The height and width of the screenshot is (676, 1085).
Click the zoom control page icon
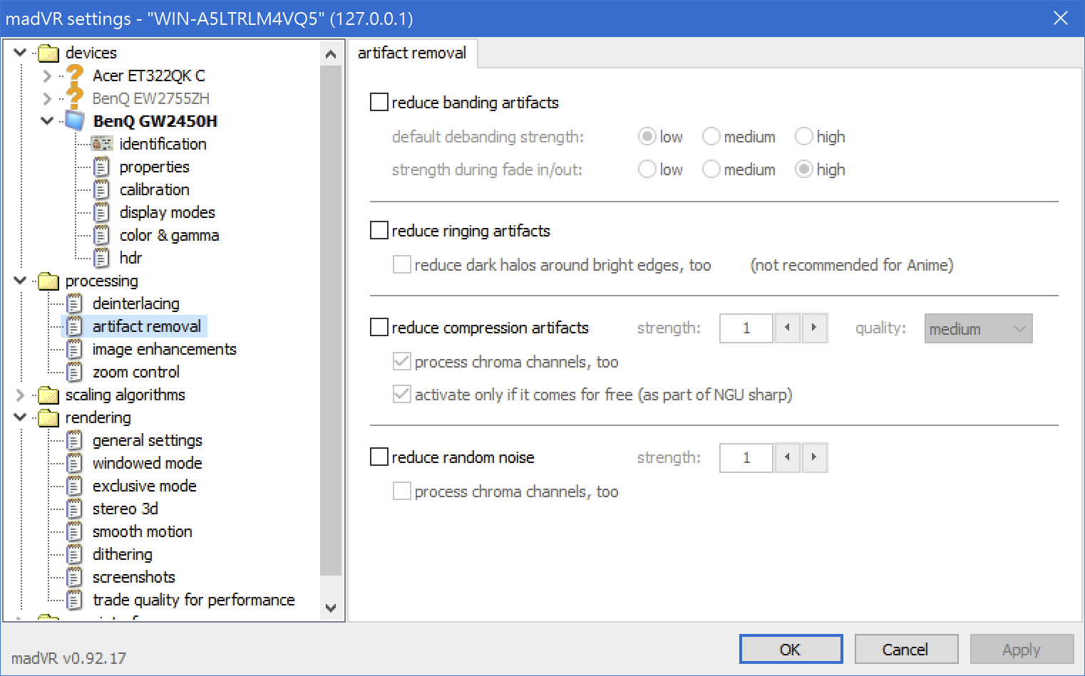[x=75, y=372]
